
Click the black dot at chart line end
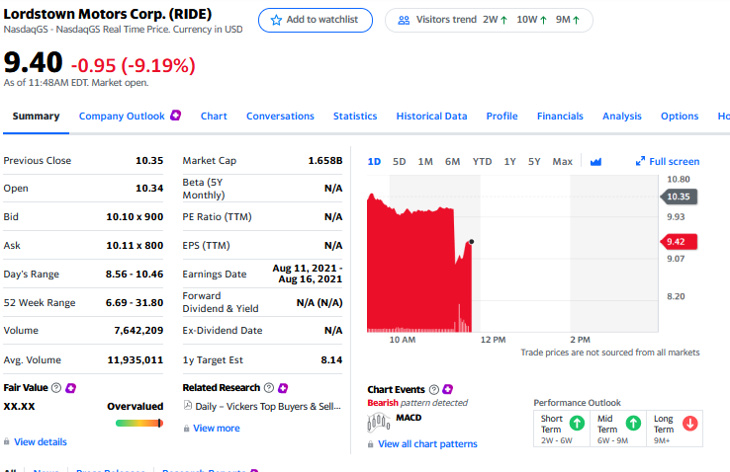472,242
